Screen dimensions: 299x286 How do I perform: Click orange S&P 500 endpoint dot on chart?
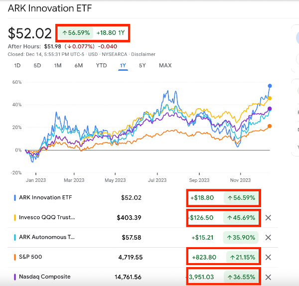270,126
